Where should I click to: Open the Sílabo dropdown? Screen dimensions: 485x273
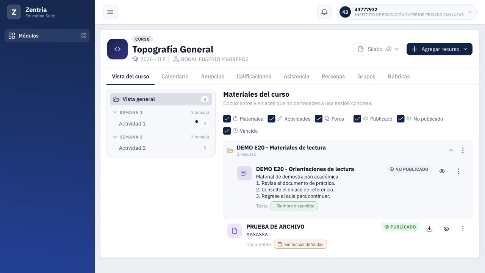click(378, 49)
